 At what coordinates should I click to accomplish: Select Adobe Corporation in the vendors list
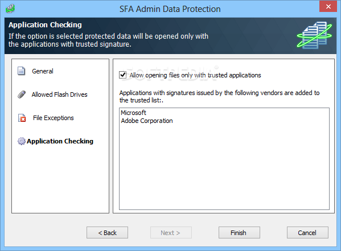pos(147,121)
